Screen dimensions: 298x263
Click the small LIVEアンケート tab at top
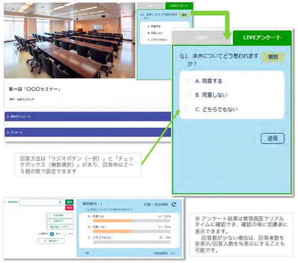pyautogui.click(x=180, y=4)
